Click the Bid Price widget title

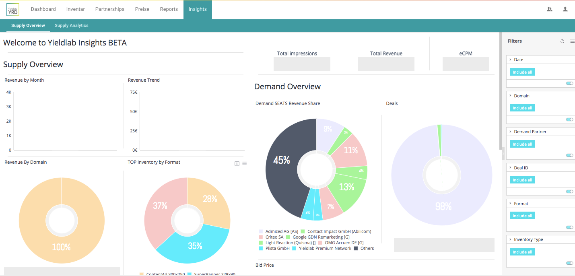coord(265,265)
